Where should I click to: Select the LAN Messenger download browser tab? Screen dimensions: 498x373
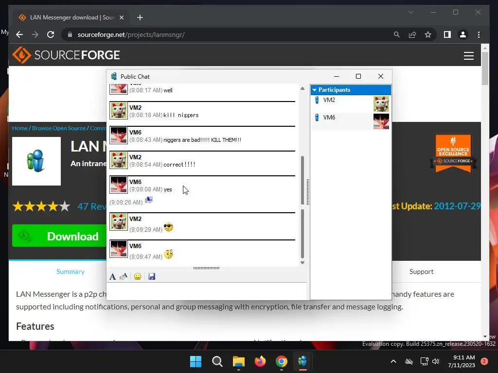(71, 17)
